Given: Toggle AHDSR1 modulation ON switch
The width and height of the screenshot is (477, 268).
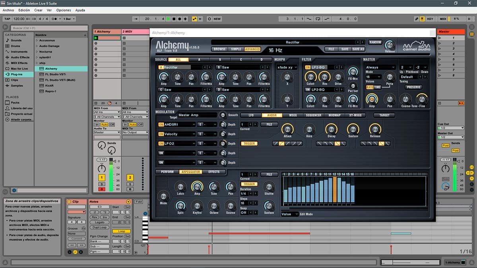Looking at the screenshot, I should 161,125.
